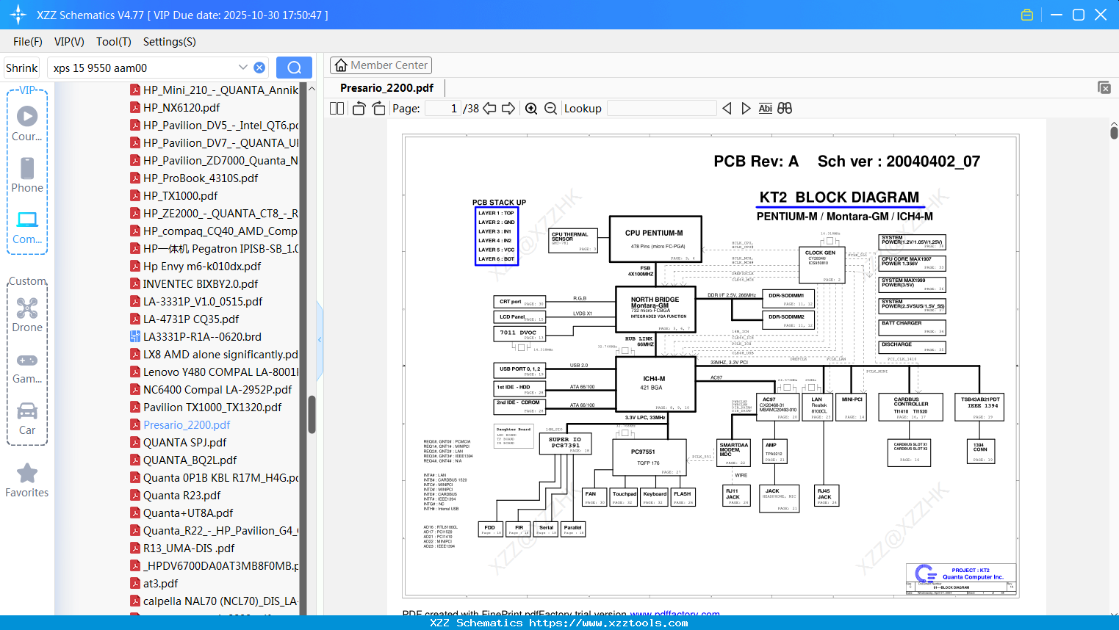Click the Lookup input field
This screenshot has height=630, width=1119.
click(662, 109)
